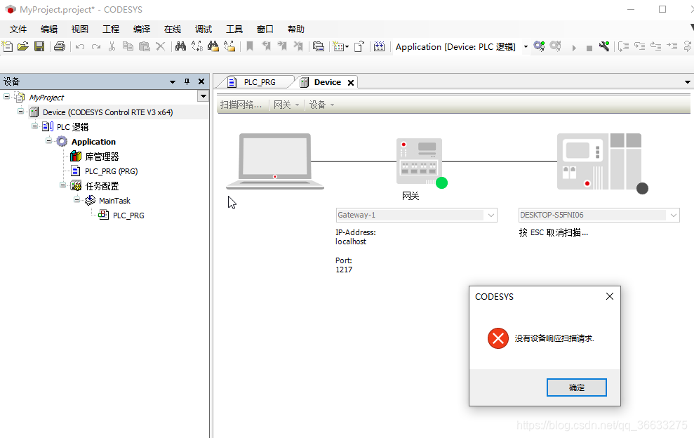Toggle bookmark with the flag icon
Image resolution: width=694 pixels, height=438 pixels.
pos(250,46)
